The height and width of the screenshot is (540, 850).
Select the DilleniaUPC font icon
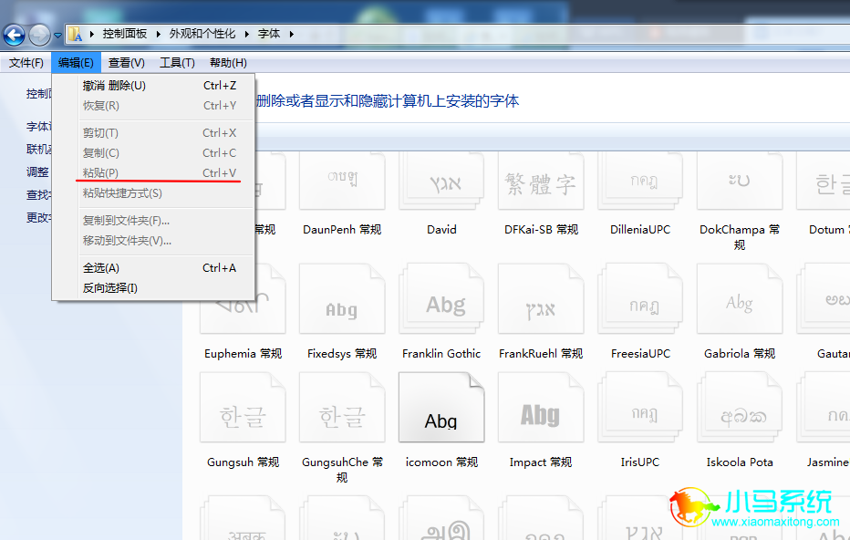pyautogui.click(x=640, y=182)
